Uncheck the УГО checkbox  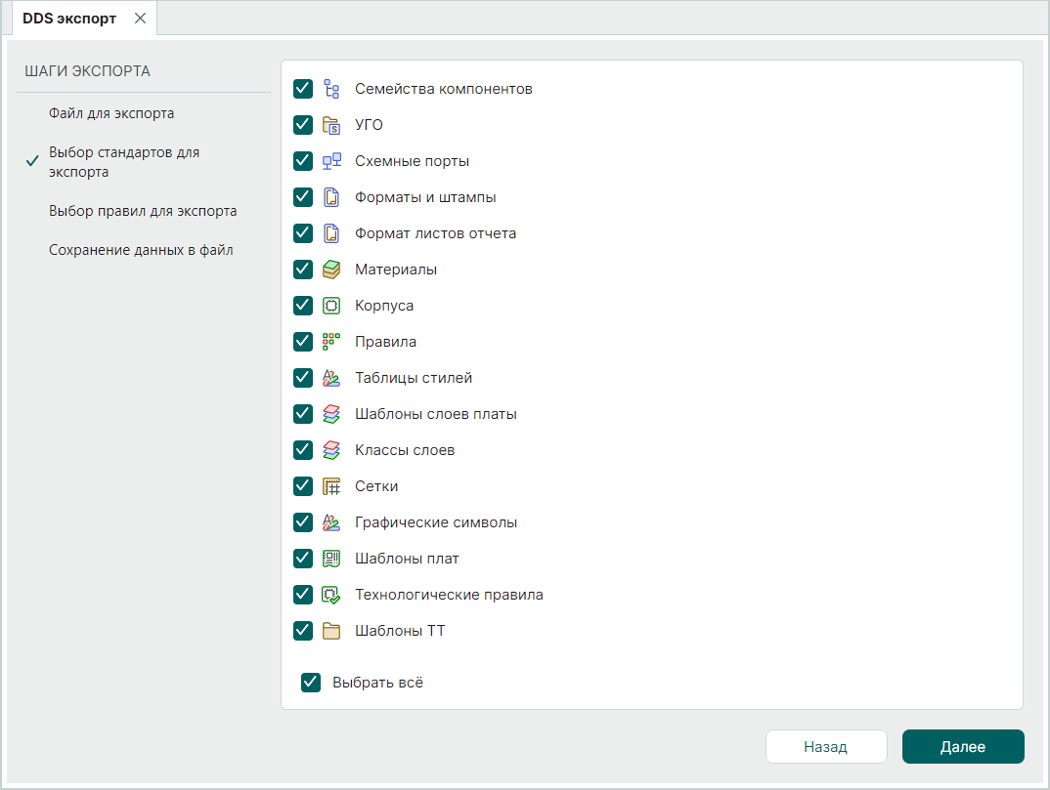point(303,125)
